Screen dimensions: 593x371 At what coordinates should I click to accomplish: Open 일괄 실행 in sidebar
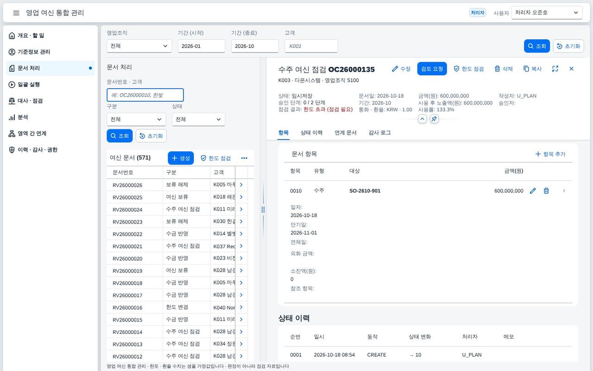(x=51, y=84)
